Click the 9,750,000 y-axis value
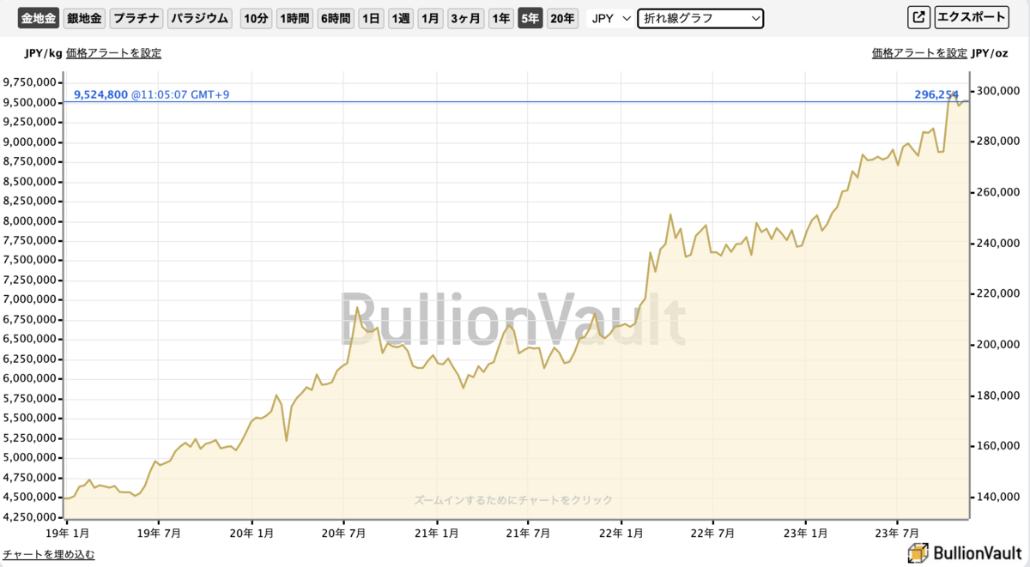Image resolution: width=1030 pixels, height=567 pixels. (30, 82)
